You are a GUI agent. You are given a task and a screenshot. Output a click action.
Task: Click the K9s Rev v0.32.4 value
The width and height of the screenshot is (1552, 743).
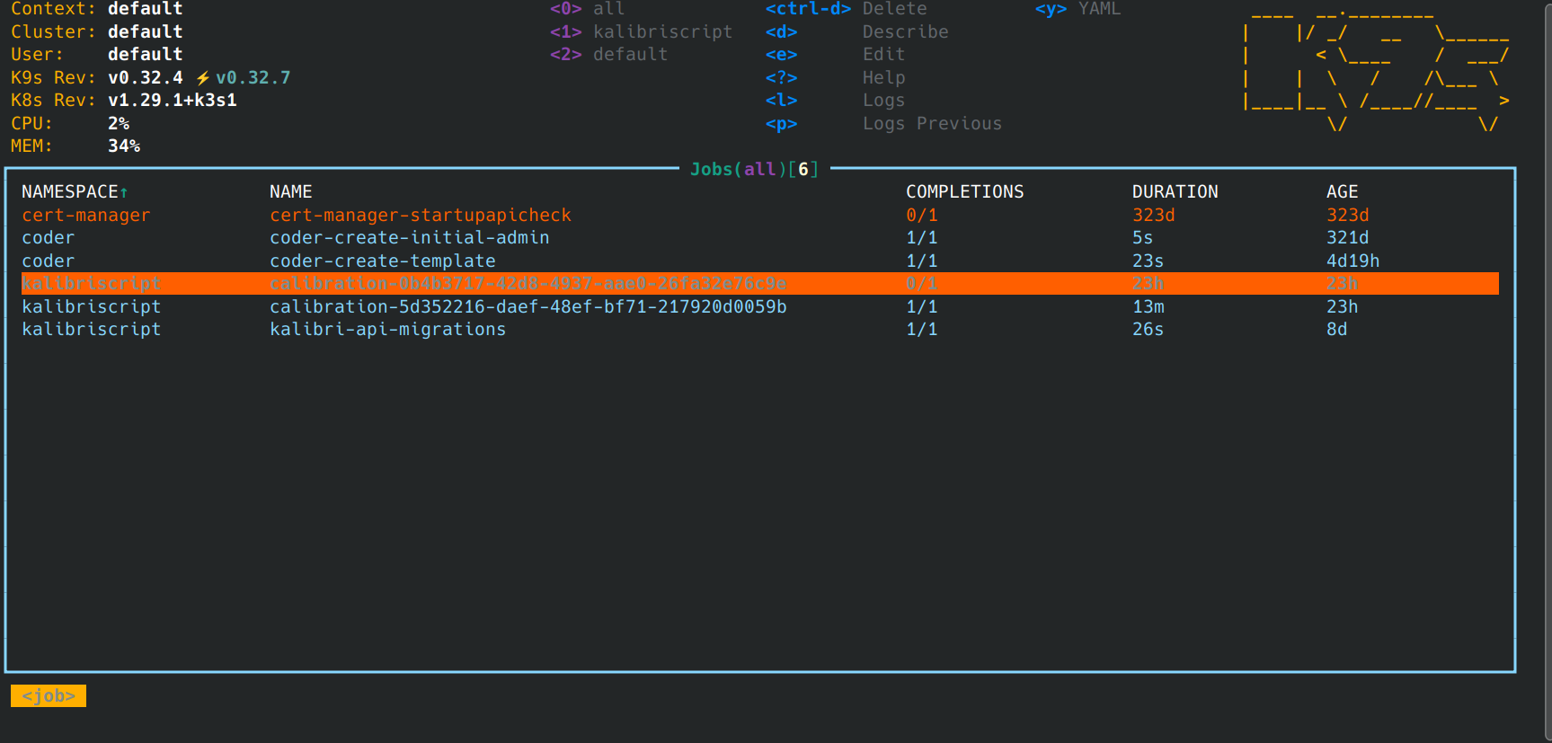(x=146, y=78)
